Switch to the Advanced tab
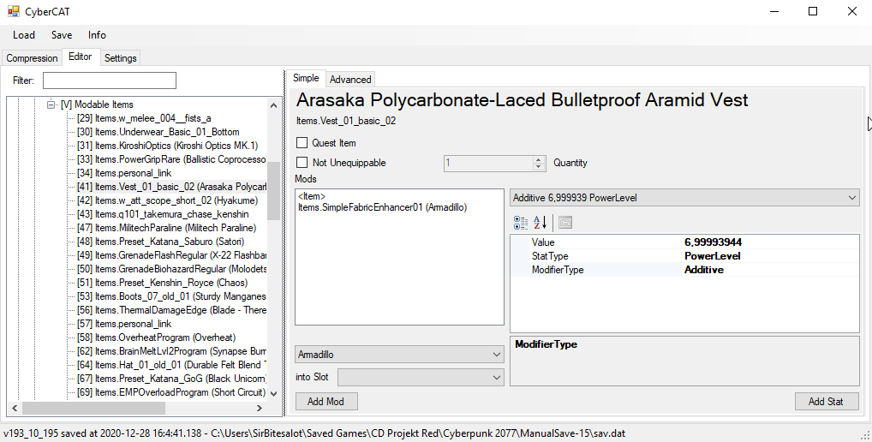 350,80
